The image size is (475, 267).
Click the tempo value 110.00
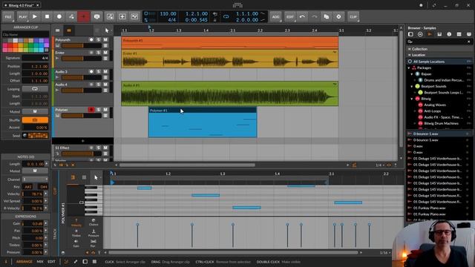pyautogui.click(x=168, y=13)
